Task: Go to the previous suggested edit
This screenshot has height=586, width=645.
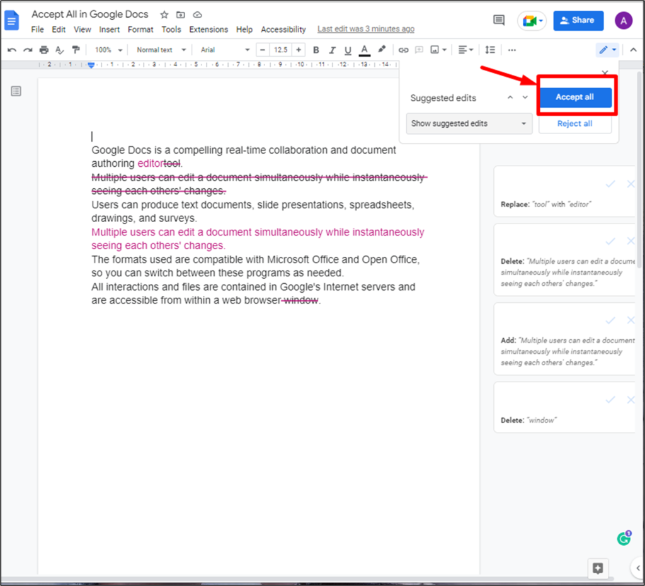Action: pos(510,98)
